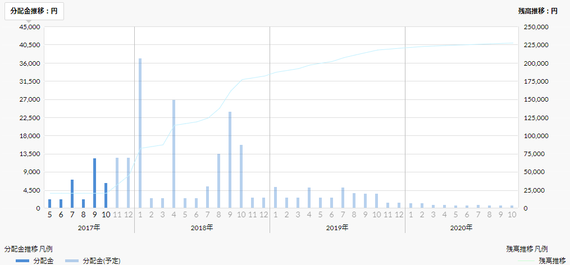This screenshot has width=570, height=265.
Task: Click the 13,500 left axis label
Action: (x=30, y=154)
